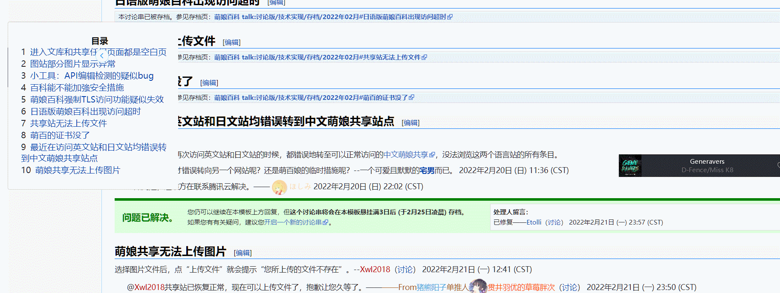780x293 pixels.
Task: Edit the 萌娘共享无法上传图片 section
Action: (x=243, y=253)
